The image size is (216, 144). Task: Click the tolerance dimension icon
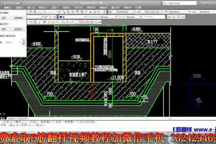click(45, 22)
